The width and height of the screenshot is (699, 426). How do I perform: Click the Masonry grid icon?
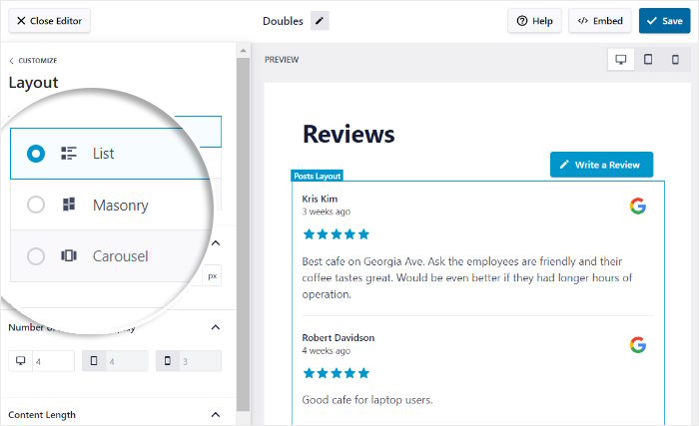pos(69,205)
